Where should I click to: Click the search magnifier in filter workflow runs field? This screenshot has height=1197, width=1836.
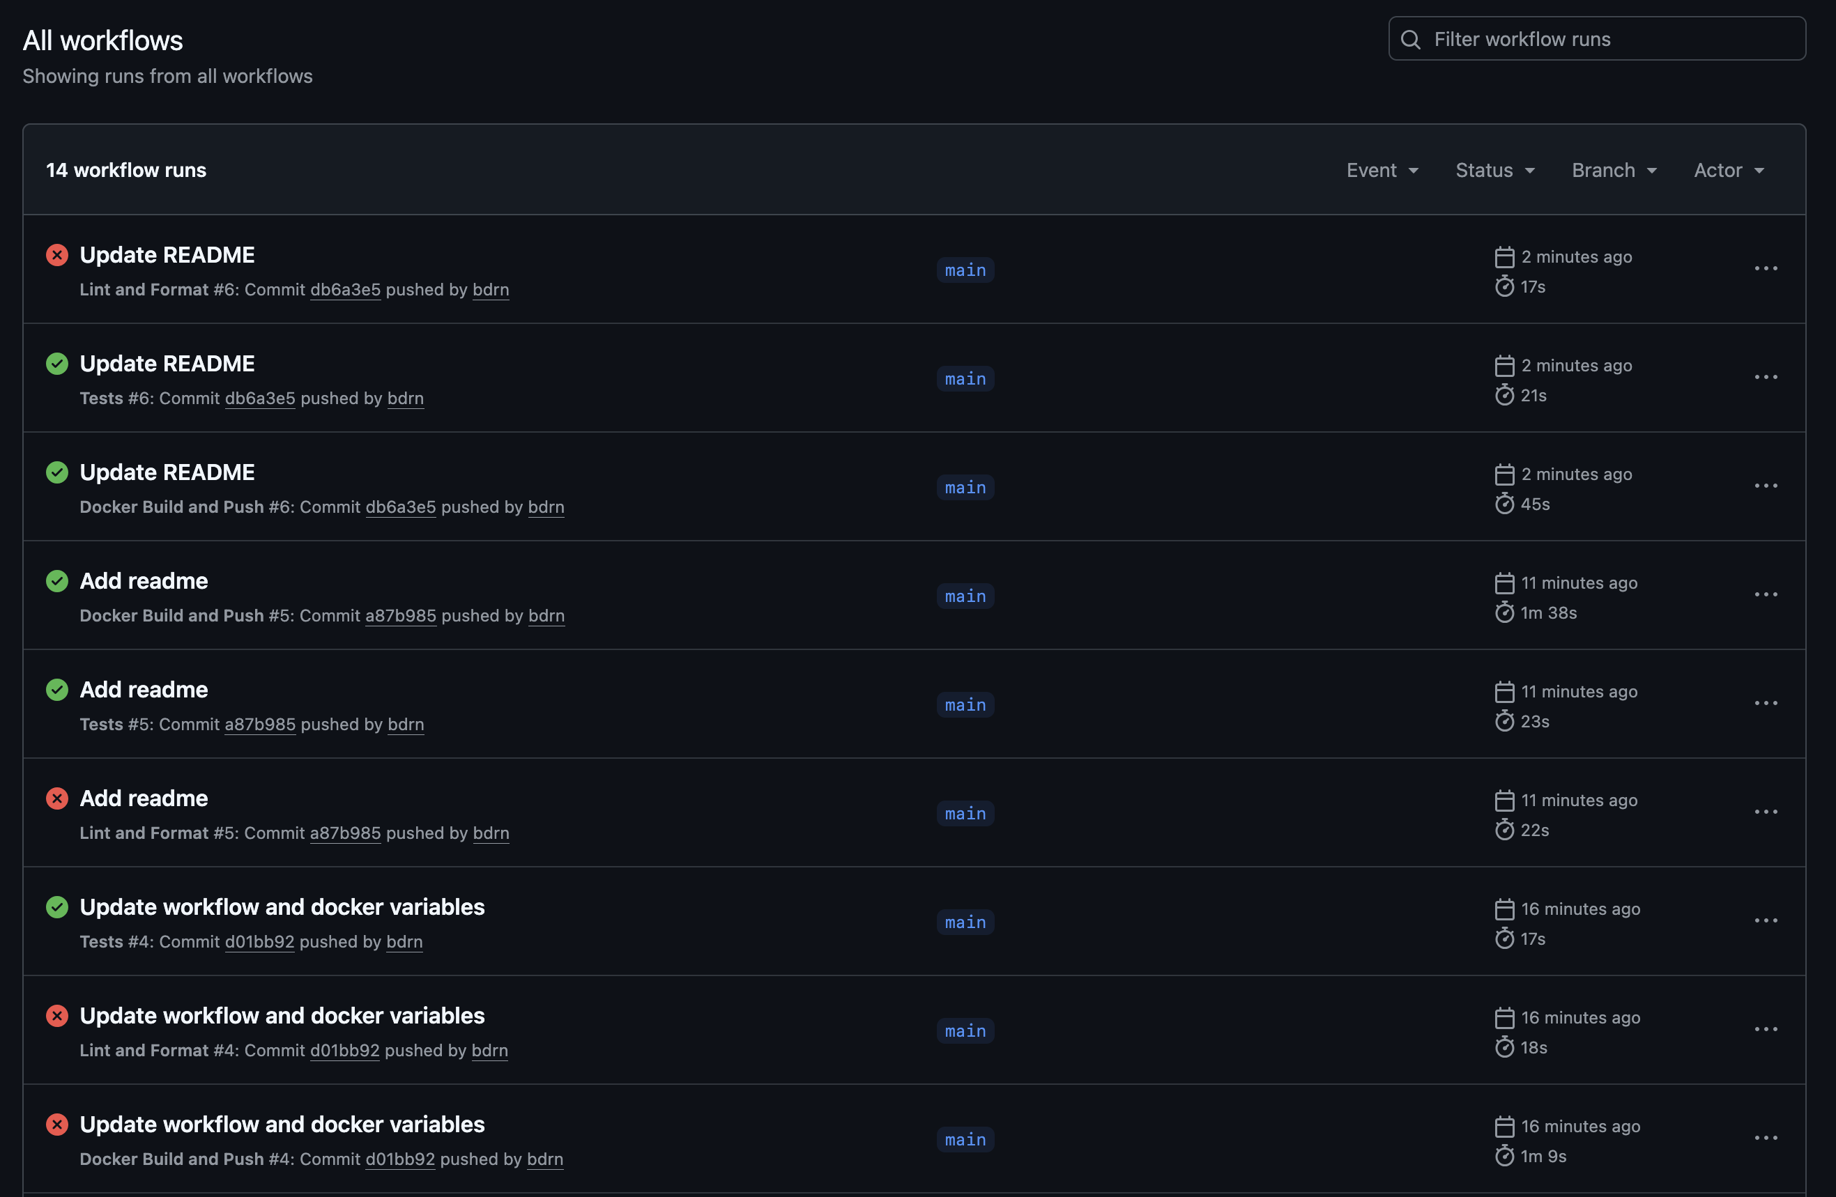1411,38
